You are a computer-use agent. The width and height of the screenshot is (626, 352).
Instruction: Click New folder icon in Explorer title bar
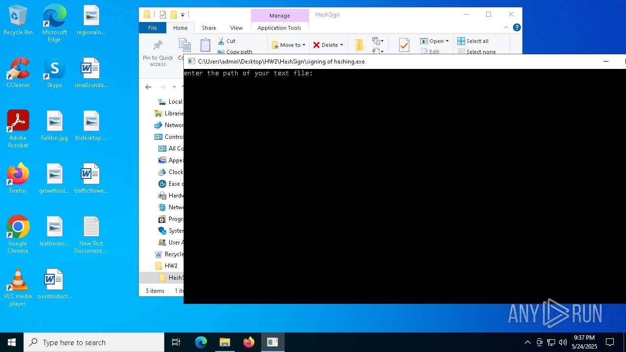[173, 15]
